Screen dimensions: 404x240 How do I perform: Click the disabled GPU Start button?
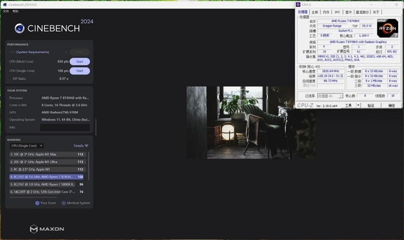(80, 52)
